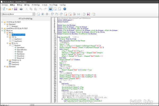Viewport: 159px width, 106px height.
Task: Click the 'Sub GameStart()' code line
Action: pyautogui.click(x=64, y=37)
